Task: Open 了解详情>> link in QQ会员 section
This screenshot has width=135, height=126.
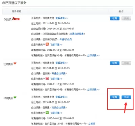Action: click(x=56, y=45)
